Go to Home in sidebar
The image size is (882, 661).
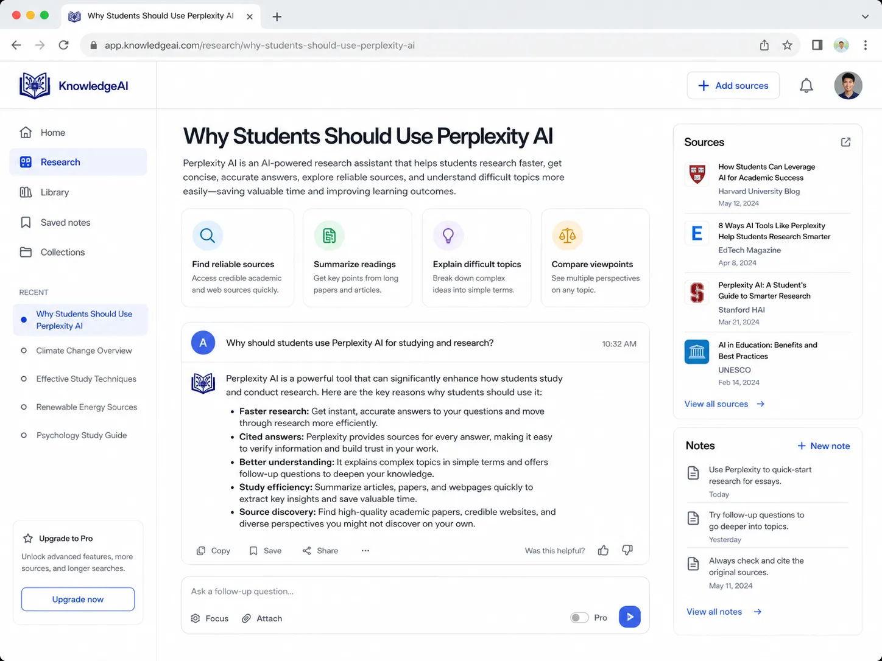click(78, 132)
